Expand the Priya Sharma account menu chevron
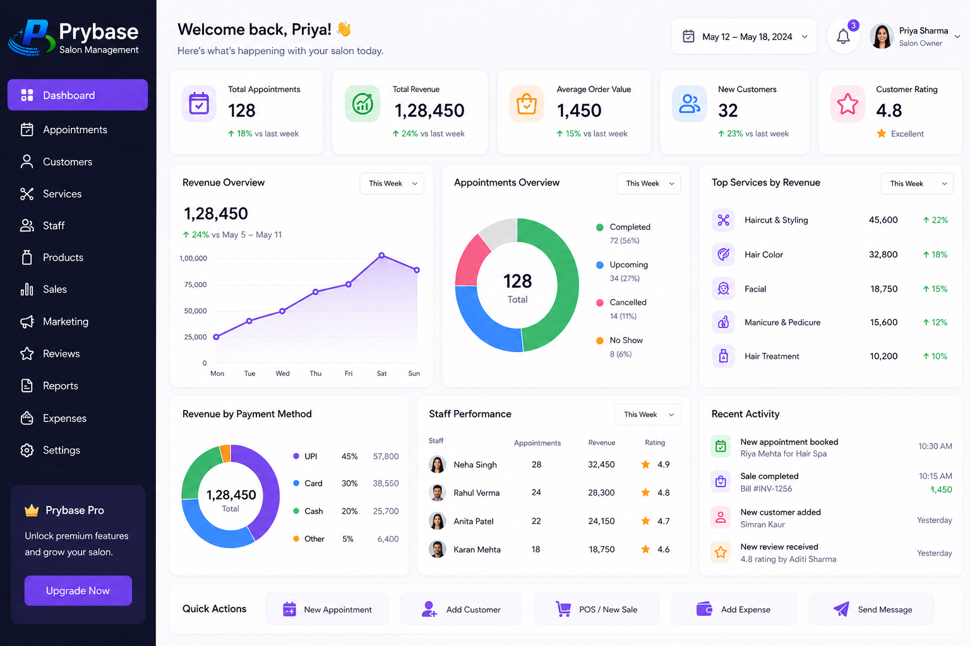 coord(957,37)
